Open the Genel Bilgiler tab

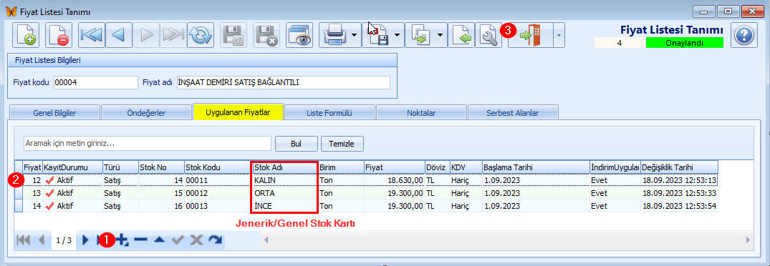click(x=54, y=113)
